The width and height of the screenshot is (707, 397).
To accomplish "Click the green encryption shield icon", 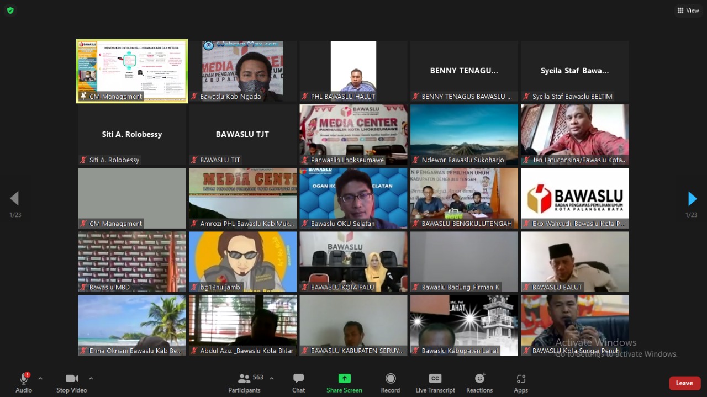I will coord(10,10).
